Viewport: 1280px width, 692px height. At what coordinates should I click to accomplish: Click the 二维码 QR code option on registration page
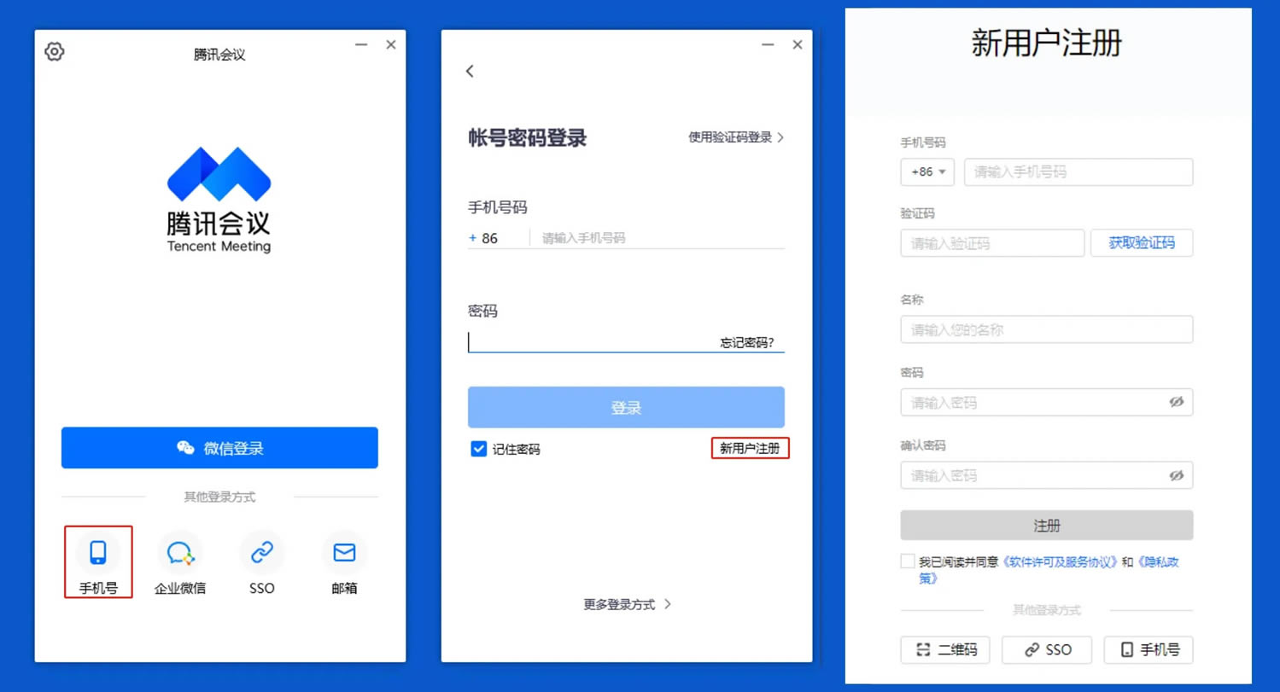point(944,649)
